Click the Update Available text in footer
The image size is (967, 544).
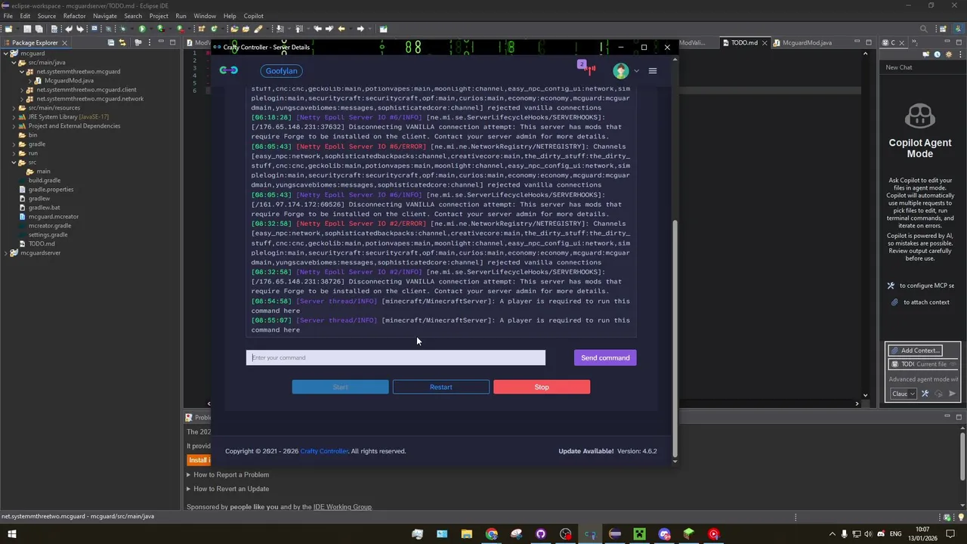click(586, 451)
